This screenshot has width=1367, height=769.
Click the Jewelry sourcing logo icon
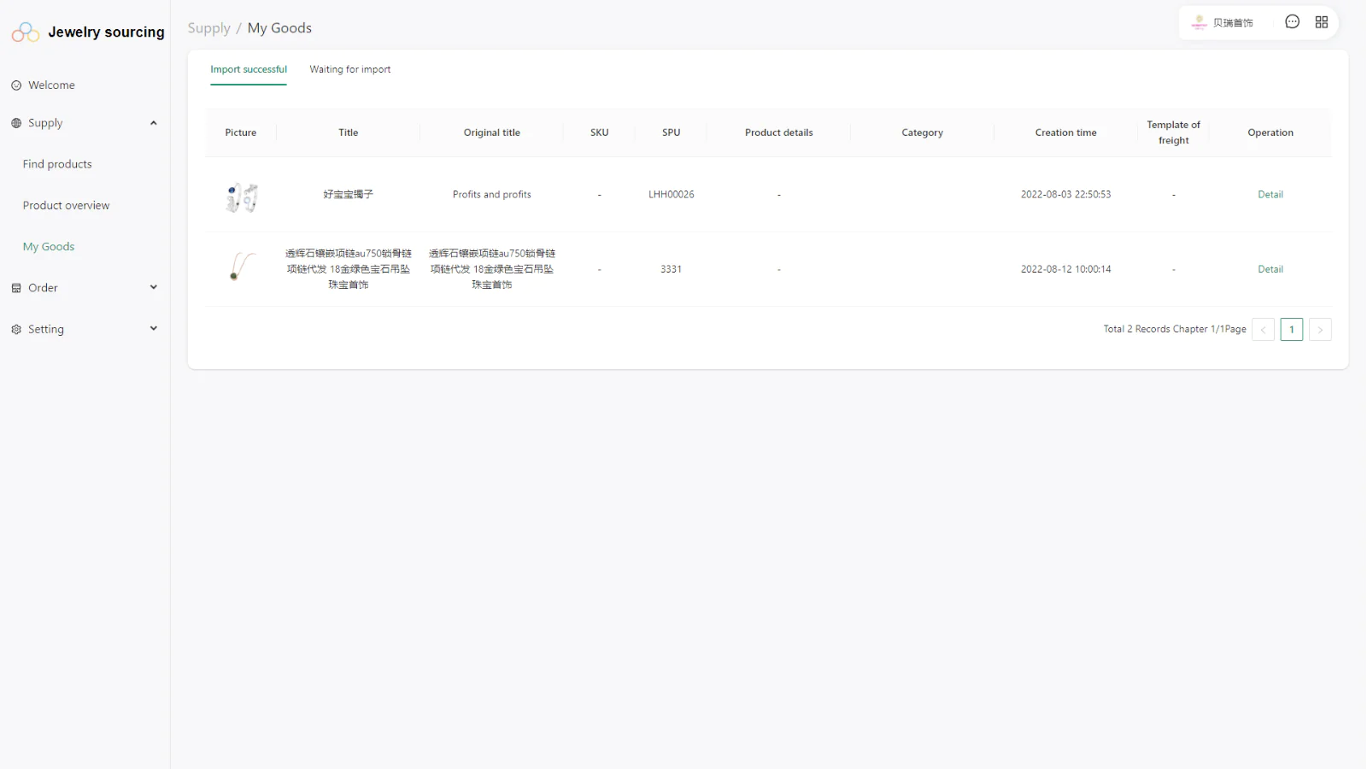pos(25,32)
